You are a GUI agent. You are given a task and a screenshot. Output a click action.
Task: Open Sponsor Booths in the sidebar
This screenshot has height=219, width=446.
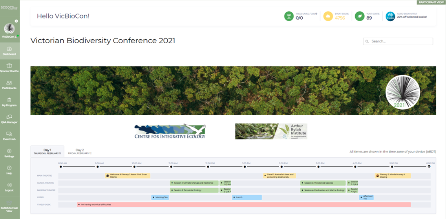coord(9,66)
